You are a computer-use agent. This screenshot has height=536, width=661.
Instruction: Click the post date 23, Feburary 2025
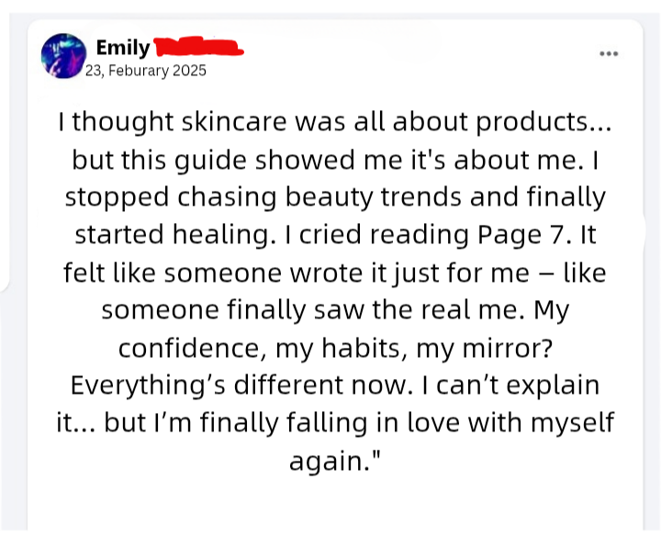[x=145, y=71]
